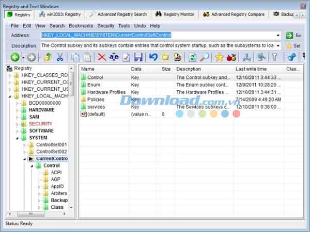The height and width of the screenshot is (232, 310).
Task: Switch to the Registry Monitor tab
Action: tap(175, 14)
